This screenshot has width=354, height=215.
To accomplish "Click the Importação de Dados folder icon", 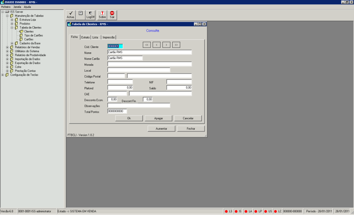I will click(x=11, y=59).
